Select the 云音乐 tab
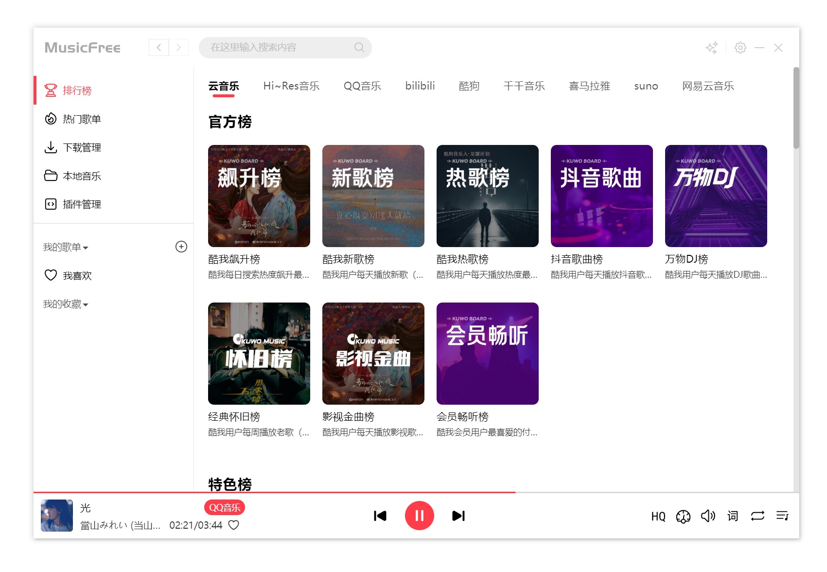The width and height of the screenshot is (827, 572). point(224,86)
